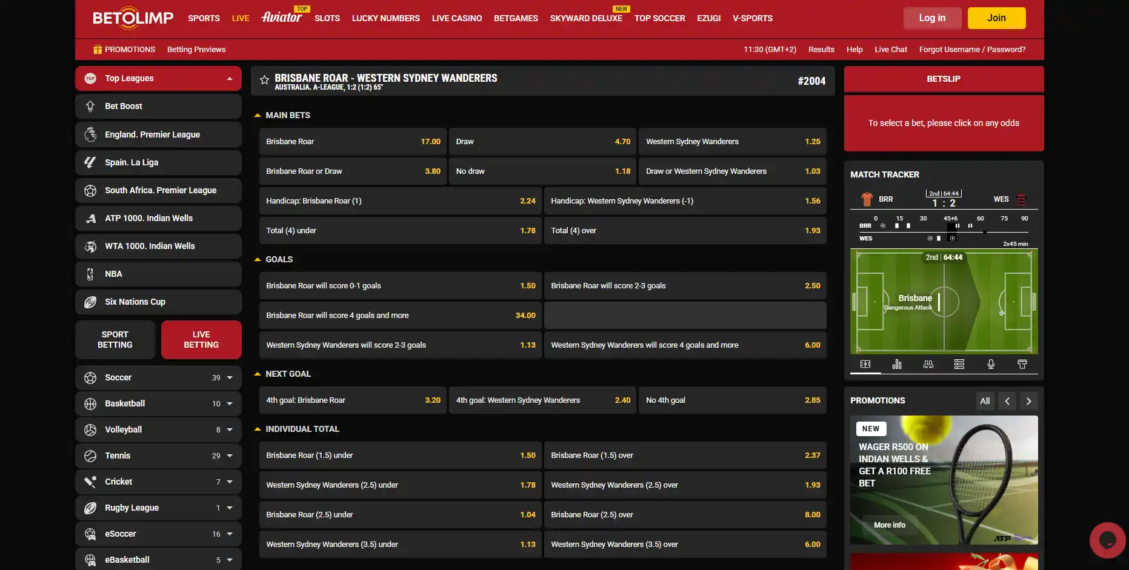
Task: Show team jersey icon in match tracker
Action: [1022, 364]
